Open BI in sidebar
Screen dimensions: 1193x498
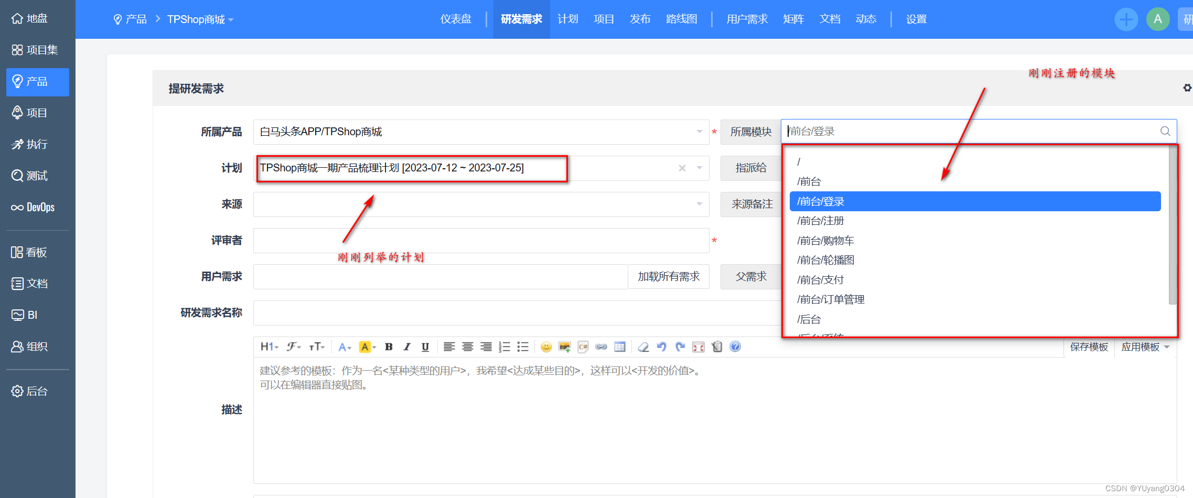click(38, 316)
